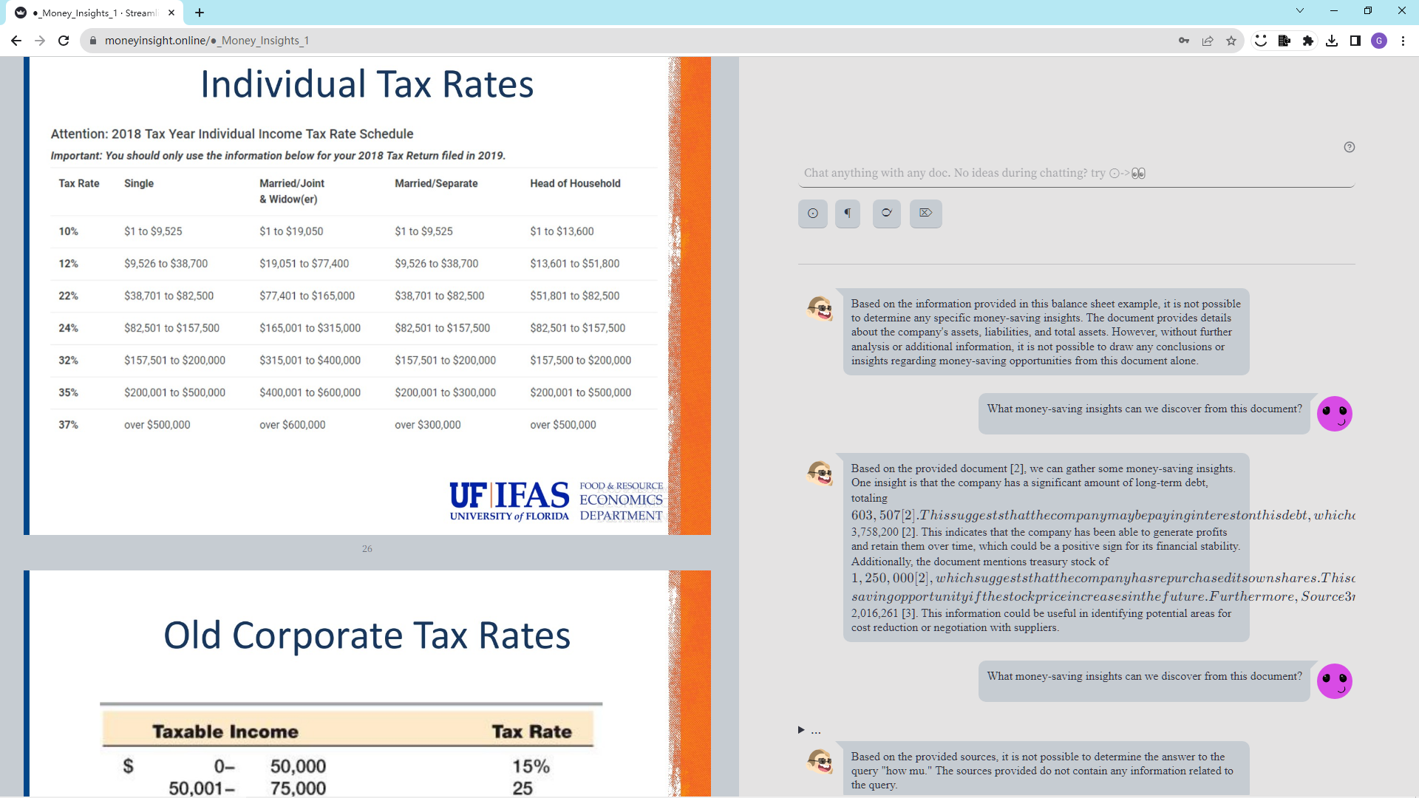The height and width of the screenshot is (798, 1419).
Task: Click the 'Head of Household' column header
Action: click(575, 183)
